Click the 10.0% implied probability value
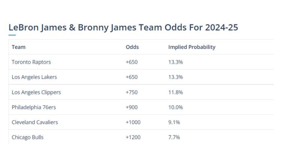 pyautogui.click(x=176, y=107)
